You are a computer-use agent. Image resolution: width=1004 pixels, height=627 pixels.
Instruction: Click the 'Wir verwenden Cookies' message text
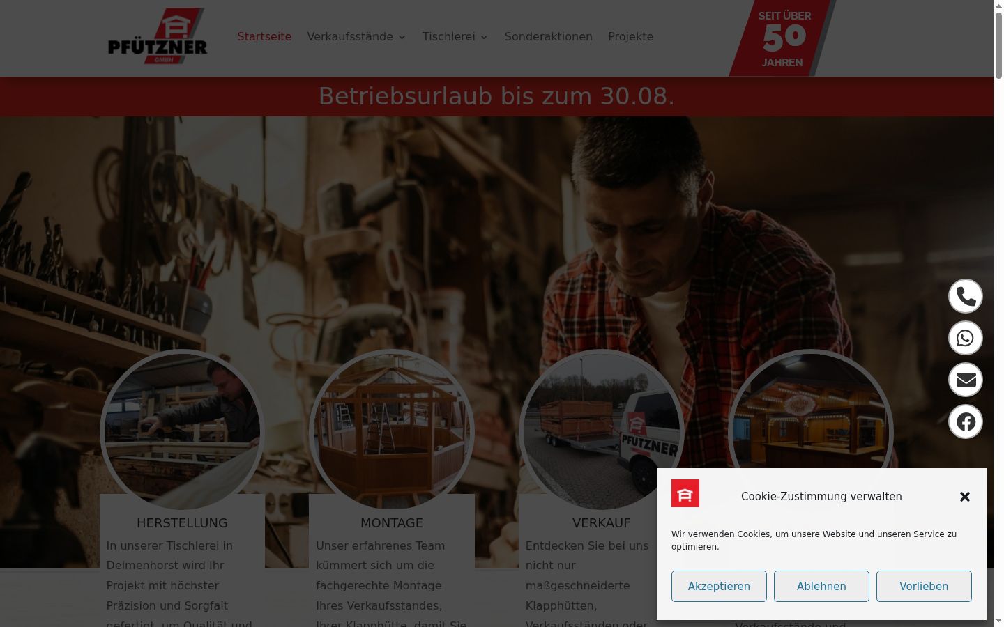814,540
